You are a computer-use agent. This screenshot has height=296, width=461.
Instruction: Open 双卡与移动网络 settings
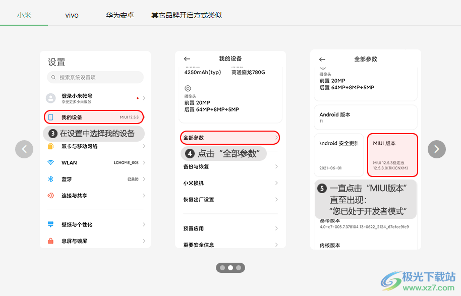[95, 146]
